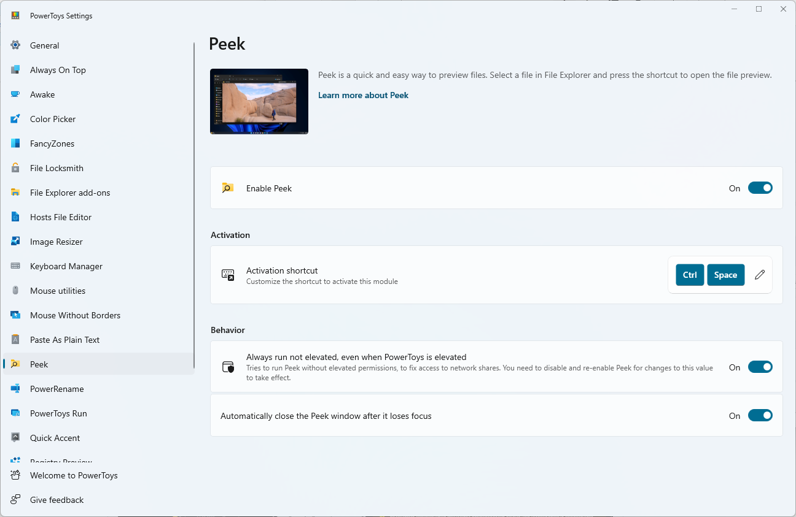Open the General settings page
The height and width of the screenshot is (517, 796).
click(44, 45)
